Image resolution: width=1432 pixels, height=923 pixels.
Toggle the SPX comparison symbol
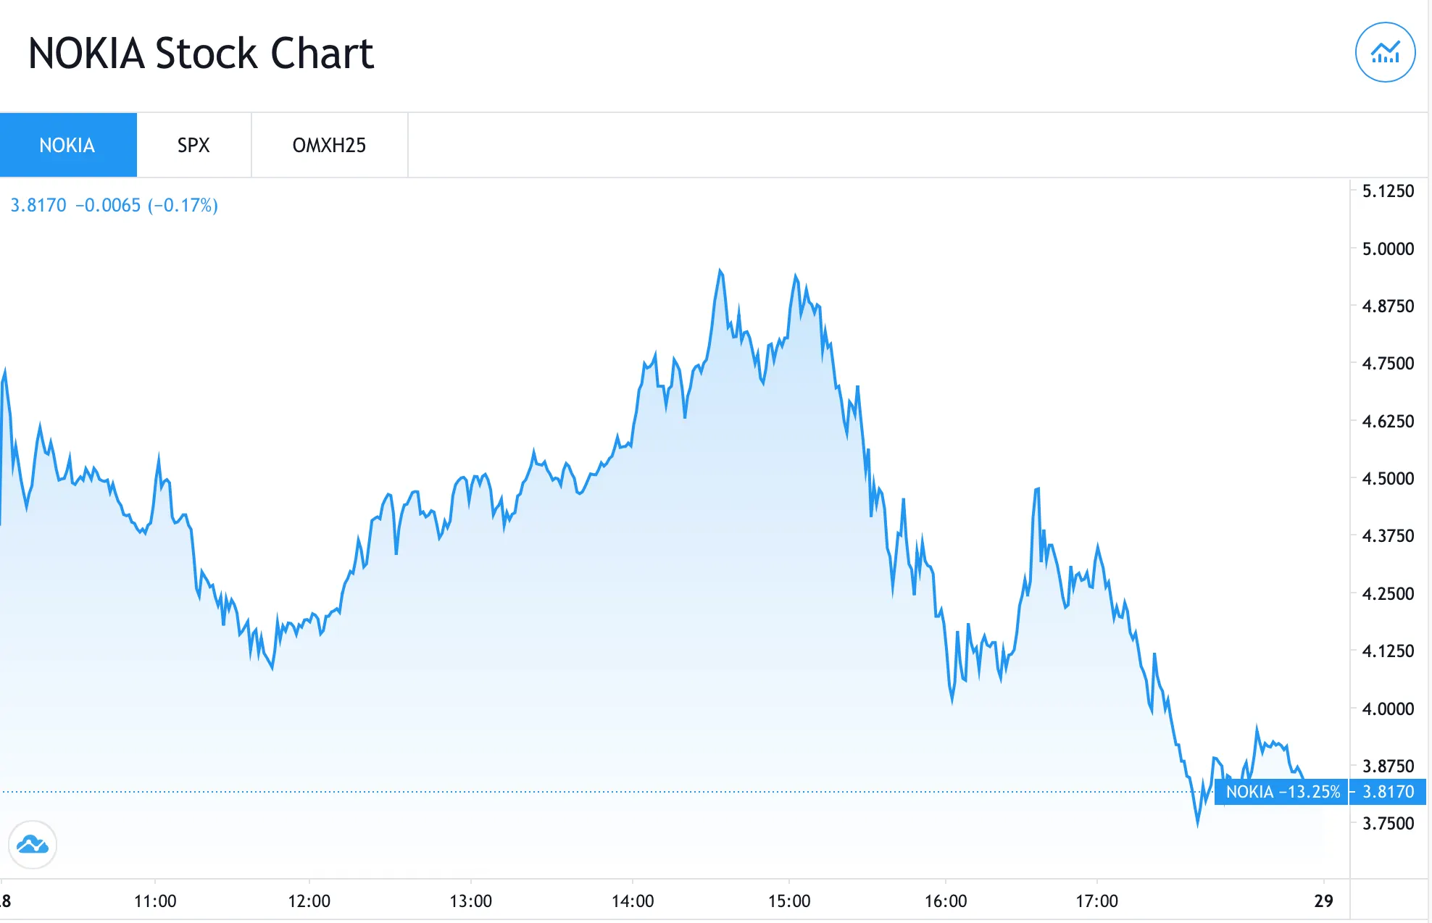[193, 145]
